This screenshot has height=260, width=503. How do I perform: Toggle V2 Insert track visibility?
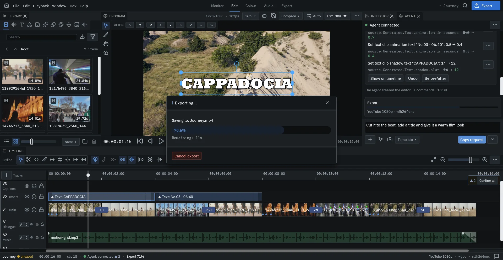coord(27,197)
